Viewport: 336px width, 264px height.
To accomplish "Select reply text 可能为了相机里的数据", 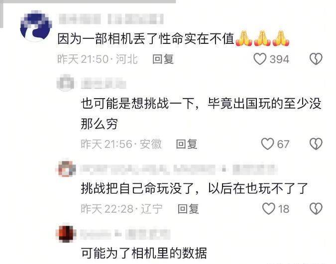I will coord(144,253).
